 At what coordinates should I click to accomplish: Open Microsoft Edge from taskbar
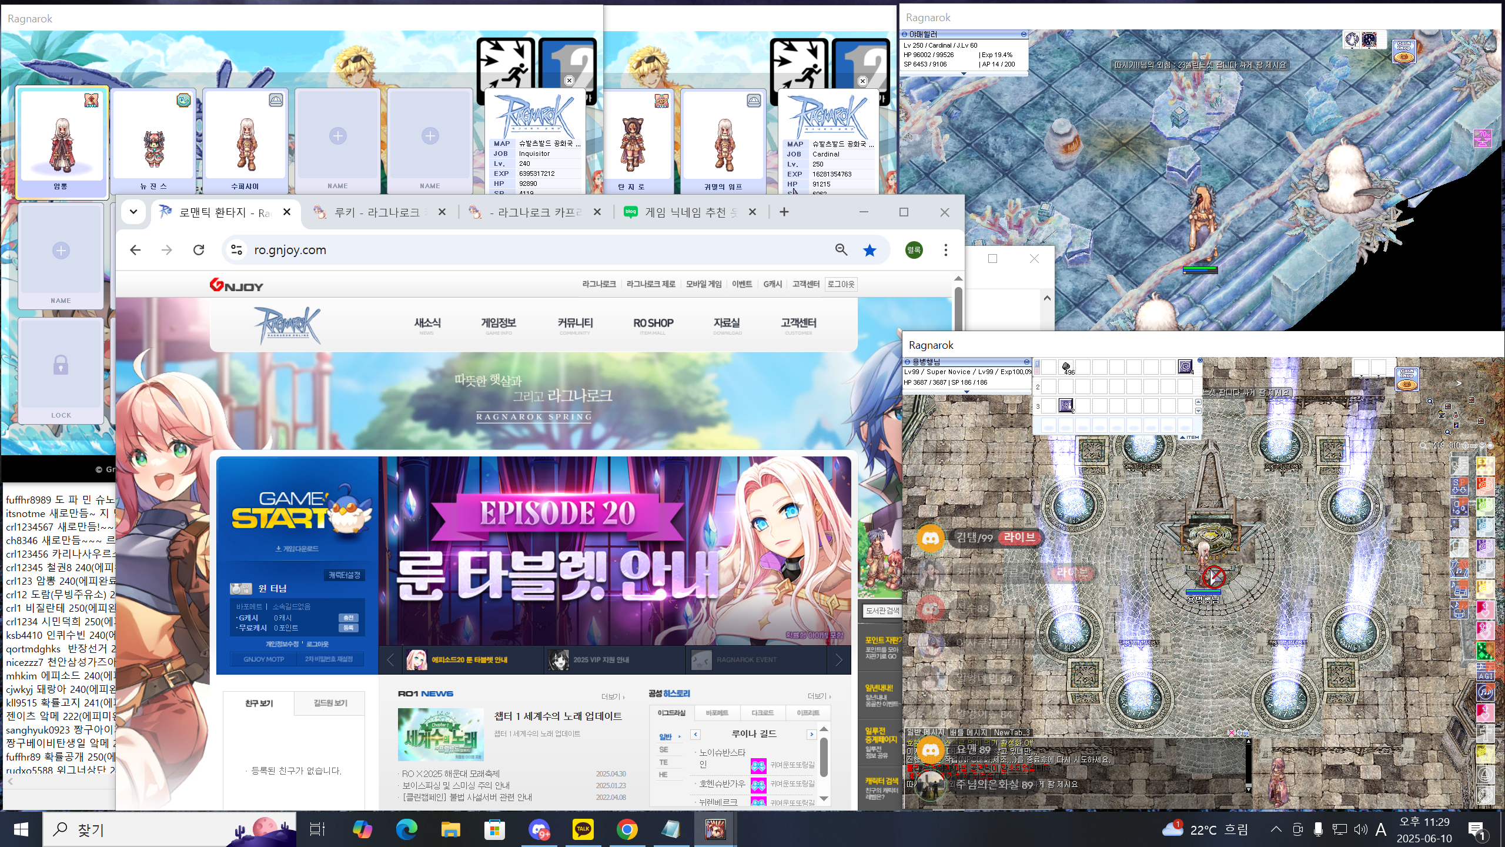pyautogui.click(x=406, y=830)
